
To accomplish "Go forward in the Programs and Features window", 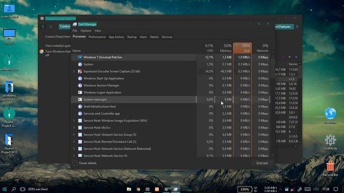I will pyautogui.click(x=50, y=26).
